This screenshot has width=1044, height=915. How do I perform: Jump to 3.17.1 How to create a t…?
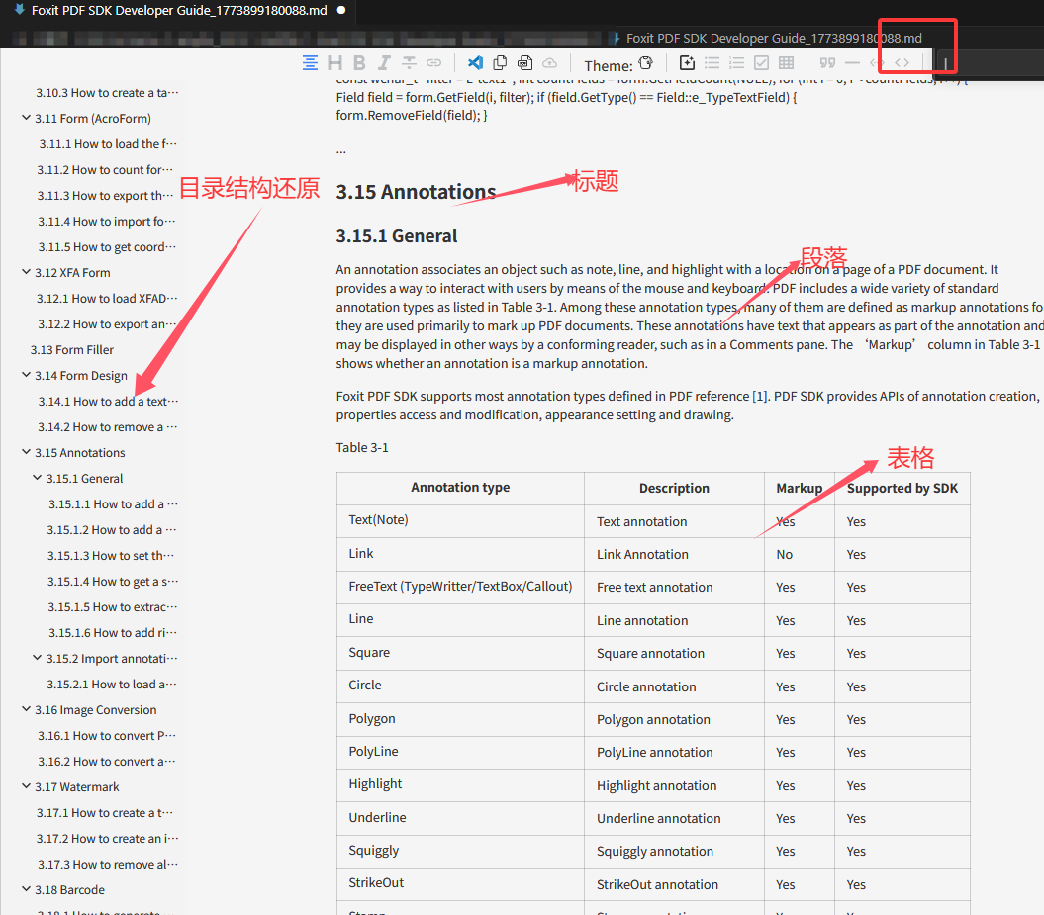coord(105,812)
